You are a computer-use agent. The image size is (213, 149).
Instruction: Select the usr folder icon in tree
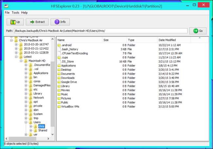point(30,135)
